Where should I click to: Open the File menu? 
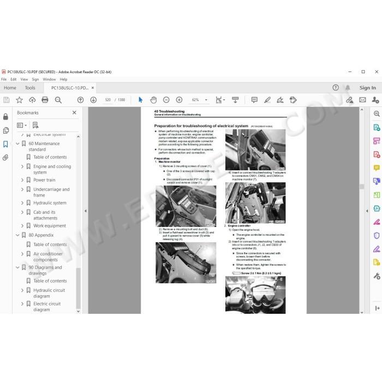pyautogui.click(x=4, y=80)
